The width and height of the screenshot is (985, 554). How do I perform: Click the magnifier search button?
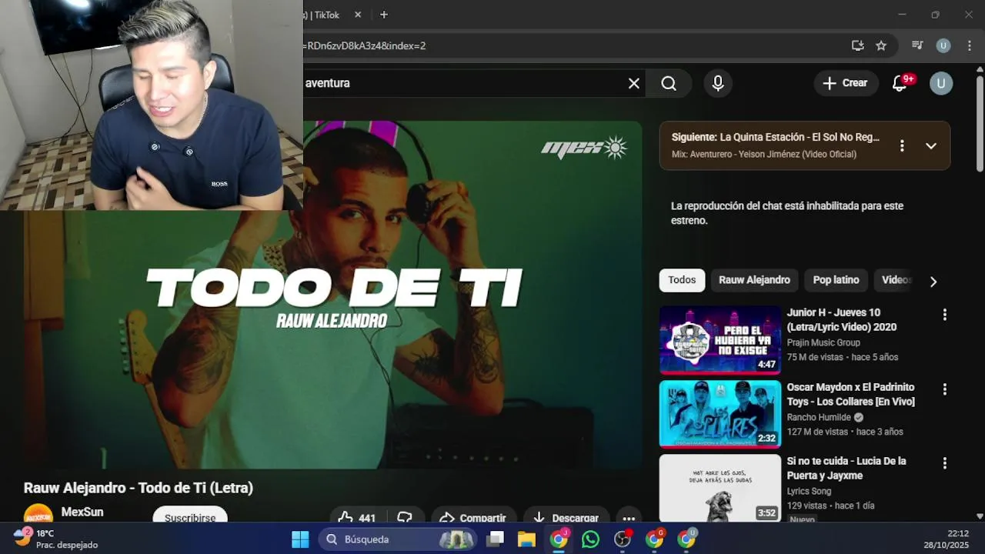point(669,83)
